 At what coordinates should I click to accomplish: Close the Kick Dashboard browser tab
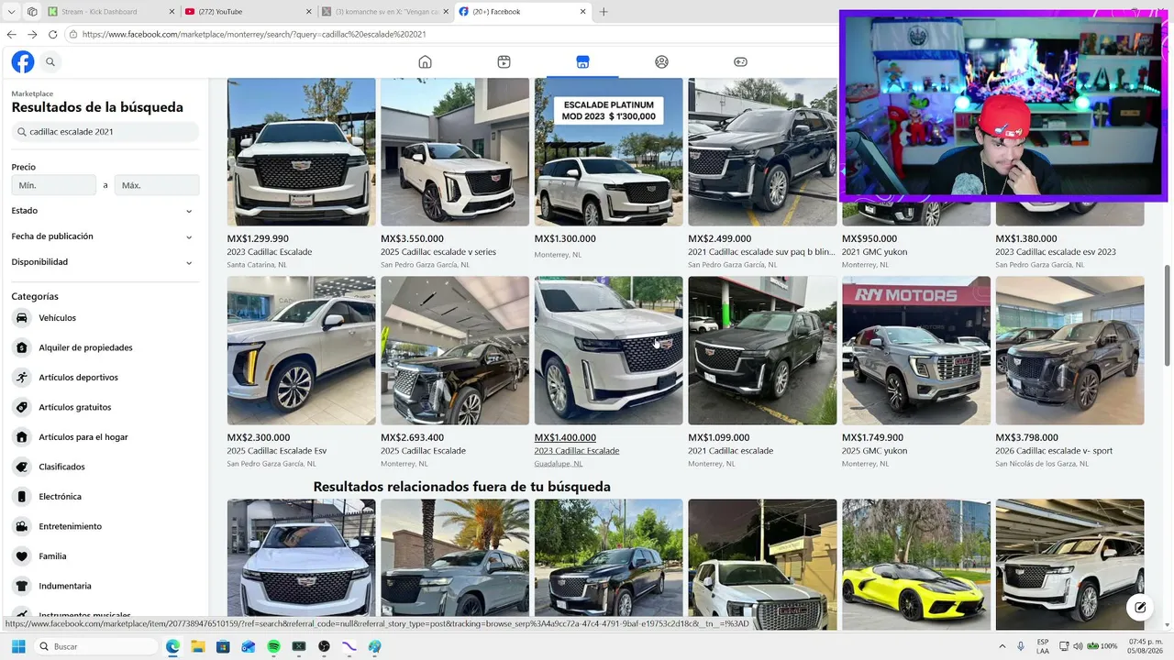click(x=170, y=12)
